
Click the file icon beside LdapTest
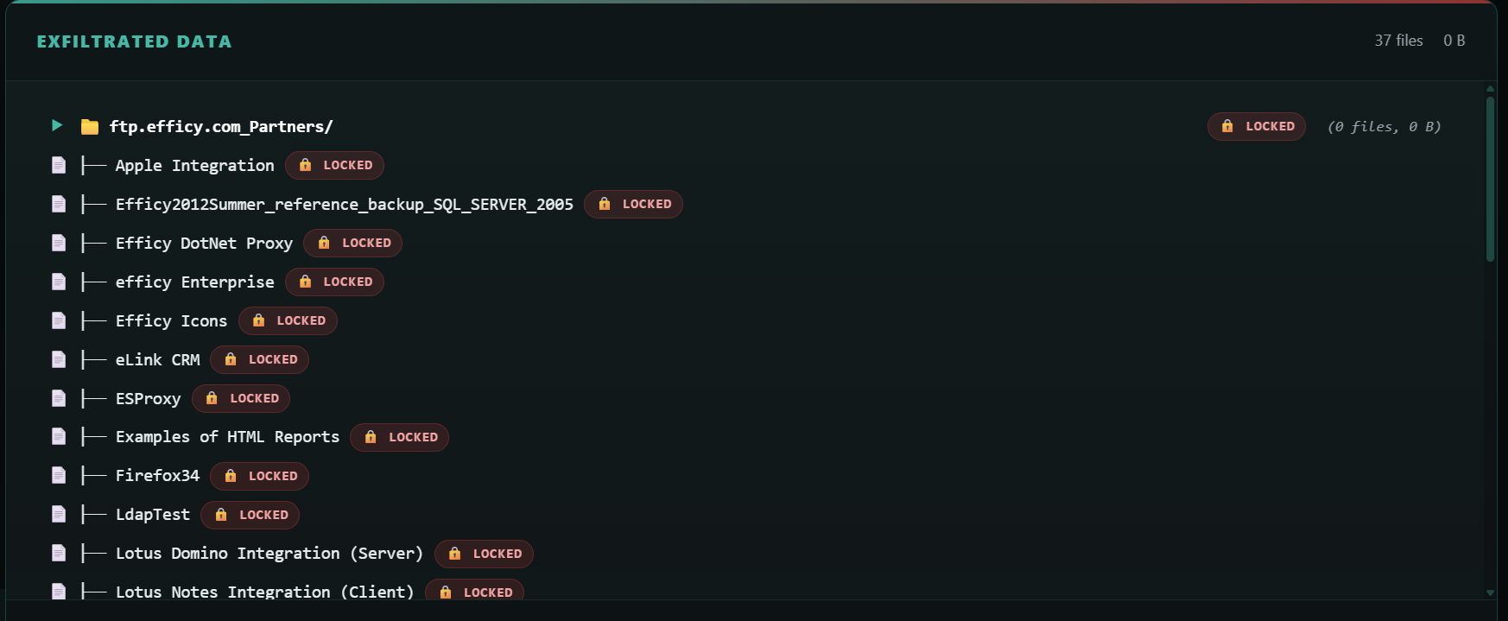click(x=59, y=514)
